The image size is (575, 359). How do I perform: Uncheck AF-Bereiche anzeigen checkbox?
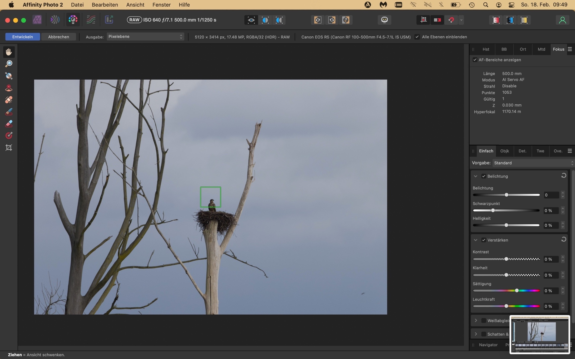[x=475, y=60]
